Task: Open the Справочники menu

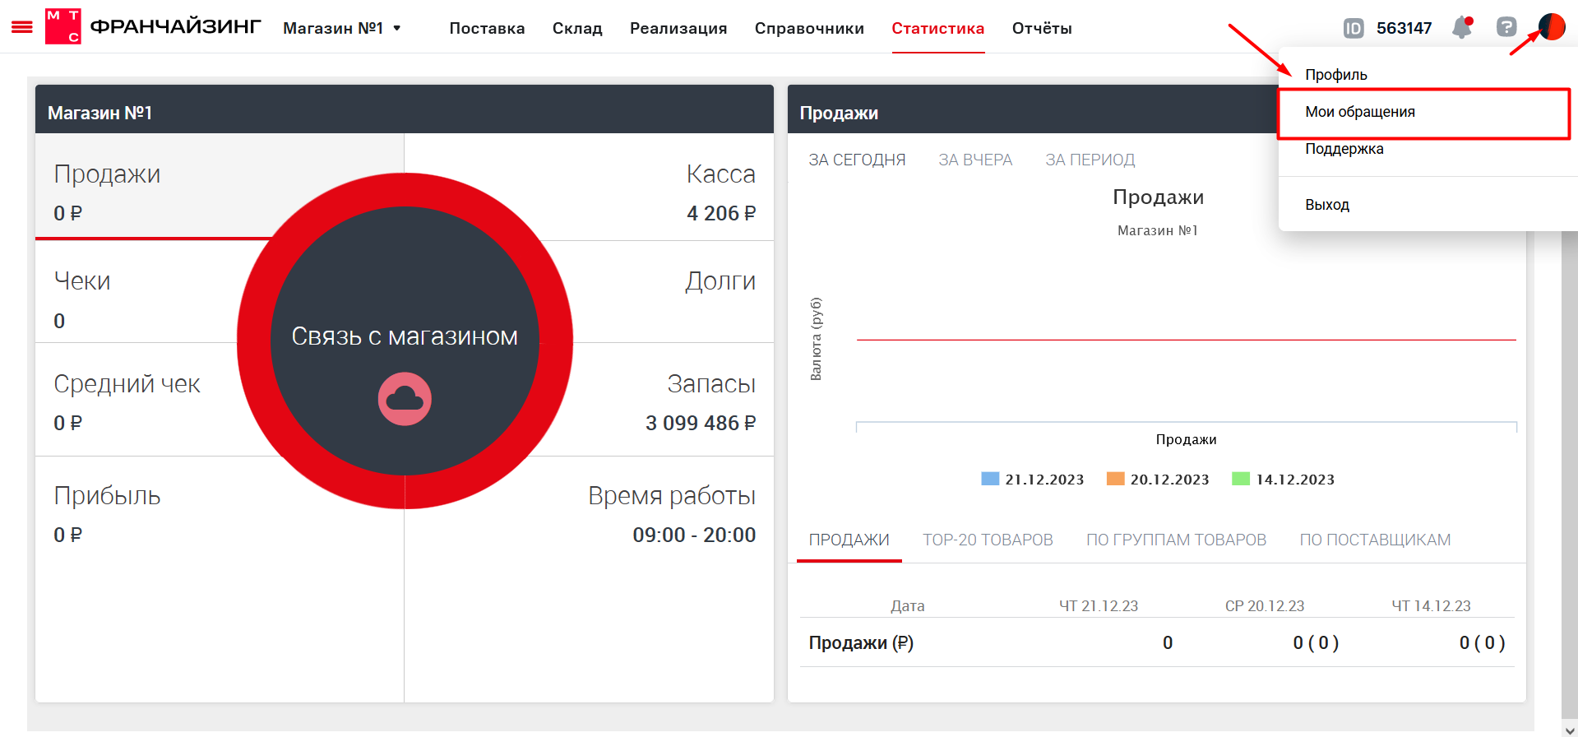Action: (809, 28)
